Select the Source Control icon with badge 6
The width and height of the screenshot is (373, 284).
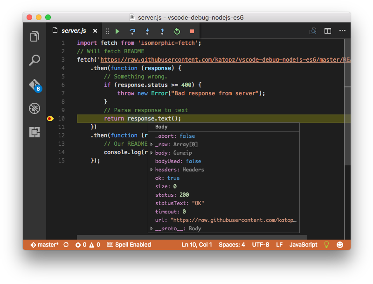coord(34,84)
